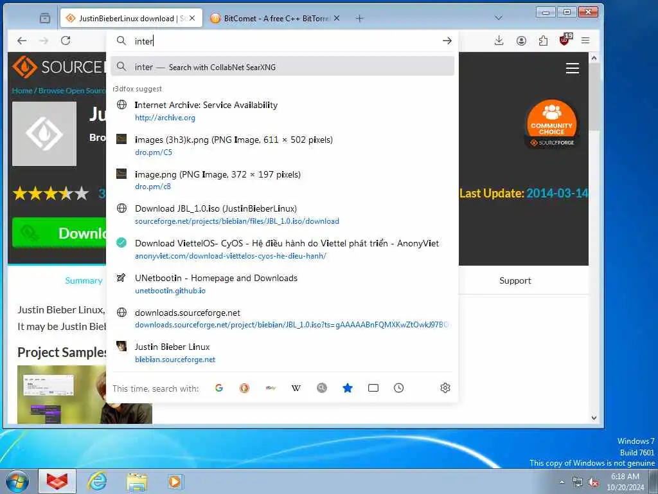Click the Last Update date 2014-03-14
Viewport: 658px width, 494px height.
point(557,193)
